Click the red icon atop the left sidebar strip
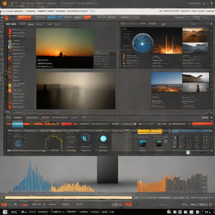Screen dimensions: 215x215 (10, 31)
